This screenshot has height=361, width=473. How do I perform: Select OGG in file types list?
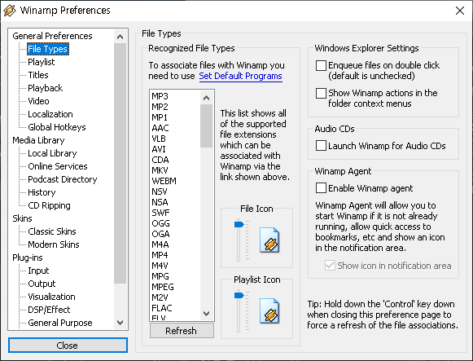coord(160,223)
